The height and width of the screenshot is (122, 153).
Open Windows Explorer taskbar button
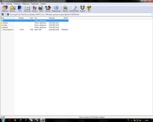coord(32,120)
